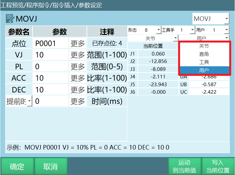The width and height of the screenshot is (235, 175).
Task: Edit the 点位 value P0001 field
Action: coord(51,43)
